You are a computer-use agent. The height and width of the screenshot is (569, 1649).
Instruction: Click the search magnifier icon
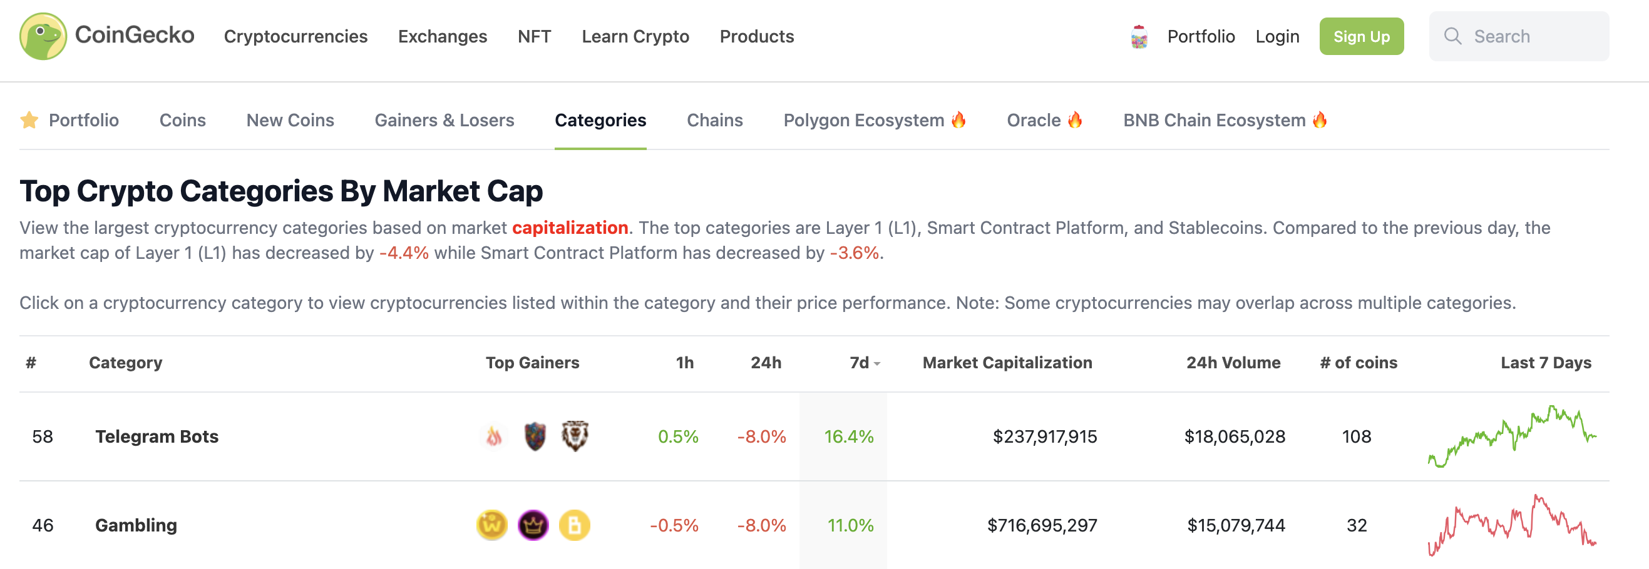coord(1452,36)
